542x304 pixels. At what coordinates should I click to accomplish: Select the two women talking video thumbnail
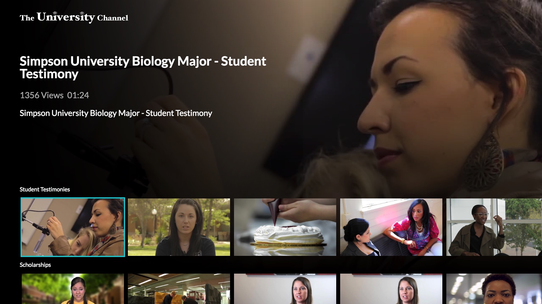[x=391, y=227]
